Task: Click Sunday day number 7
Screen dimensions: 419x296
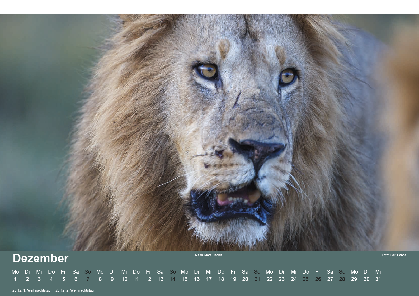Action: 88,279
